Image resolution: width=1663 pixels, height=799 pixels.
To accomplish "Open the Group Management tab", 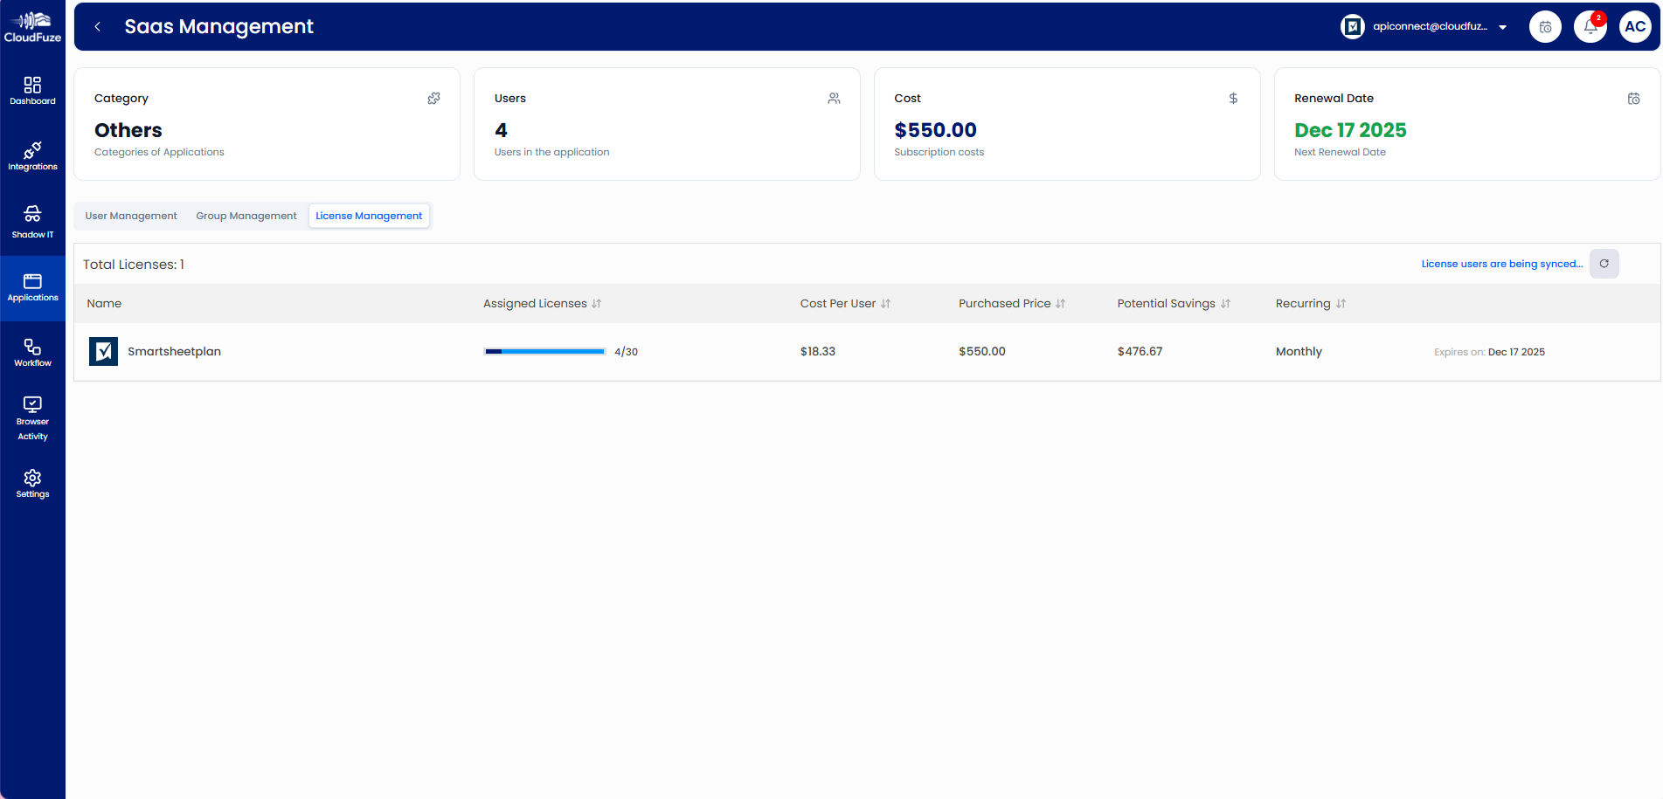I will click(246, 215).
